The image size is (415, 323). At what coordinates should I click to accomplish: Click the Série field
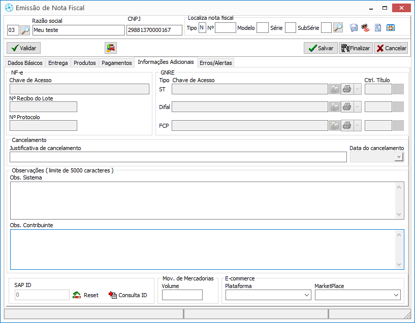pos(291,28)
